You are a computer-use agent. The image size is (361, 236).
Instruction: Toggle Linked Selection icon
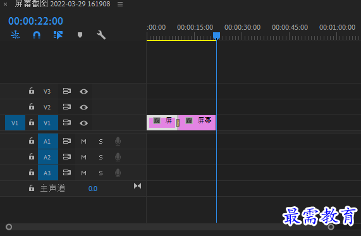click(x=58, y=35)
